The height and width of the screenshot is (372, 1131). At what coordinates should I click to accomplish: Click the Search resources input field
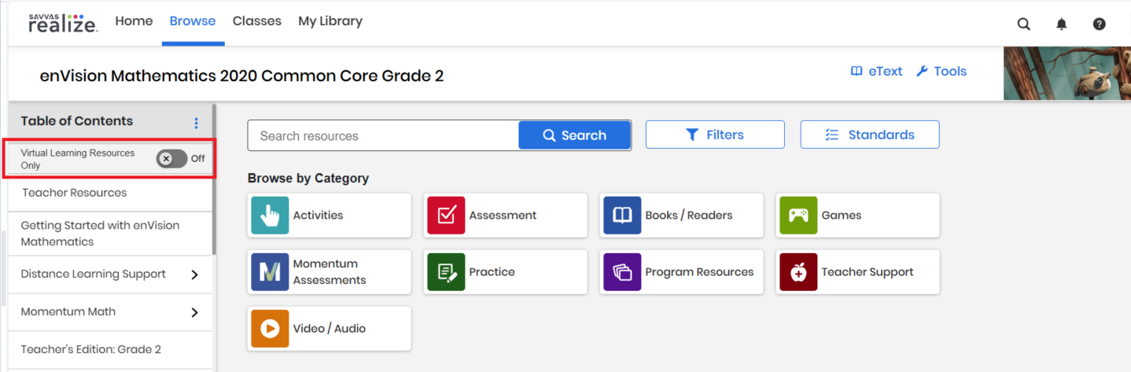pyautogui.click(x=383, y=135)
